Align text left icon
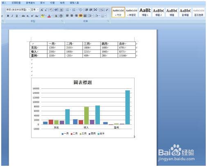Viewport: 207px width, 167px height. click(x=67, y=16)
